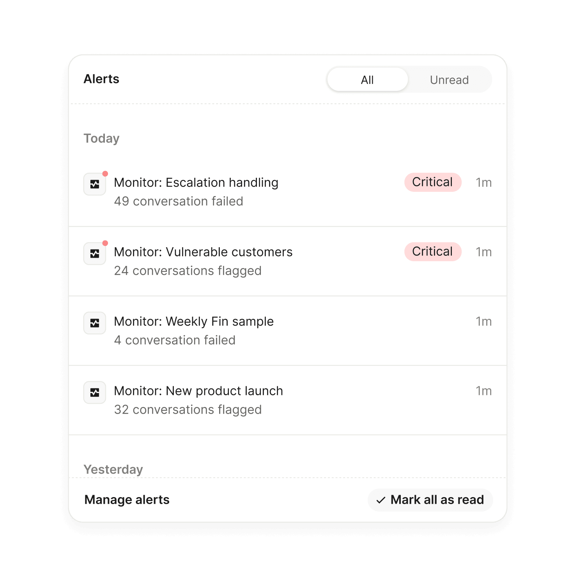Open Manage alerts
Image resolution: width=577 pixels, height=577 pixels.
127,500
